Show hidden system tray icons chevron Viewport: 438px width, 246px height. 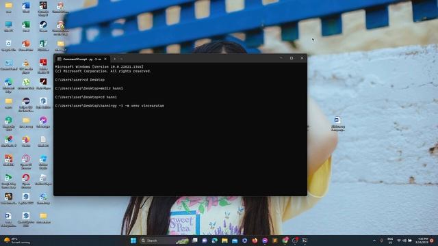[x=374, y=241]
